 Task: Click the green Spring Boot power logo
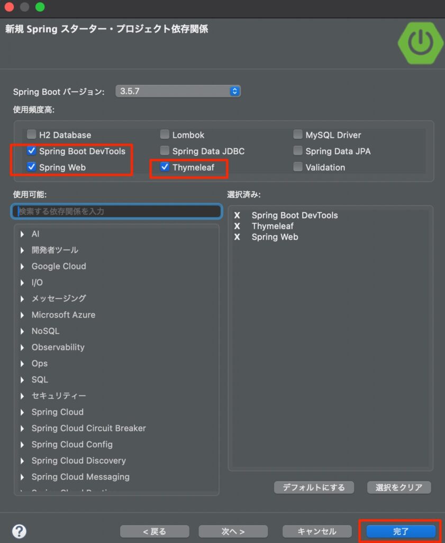pyautogui.click(x=420, y=43)
